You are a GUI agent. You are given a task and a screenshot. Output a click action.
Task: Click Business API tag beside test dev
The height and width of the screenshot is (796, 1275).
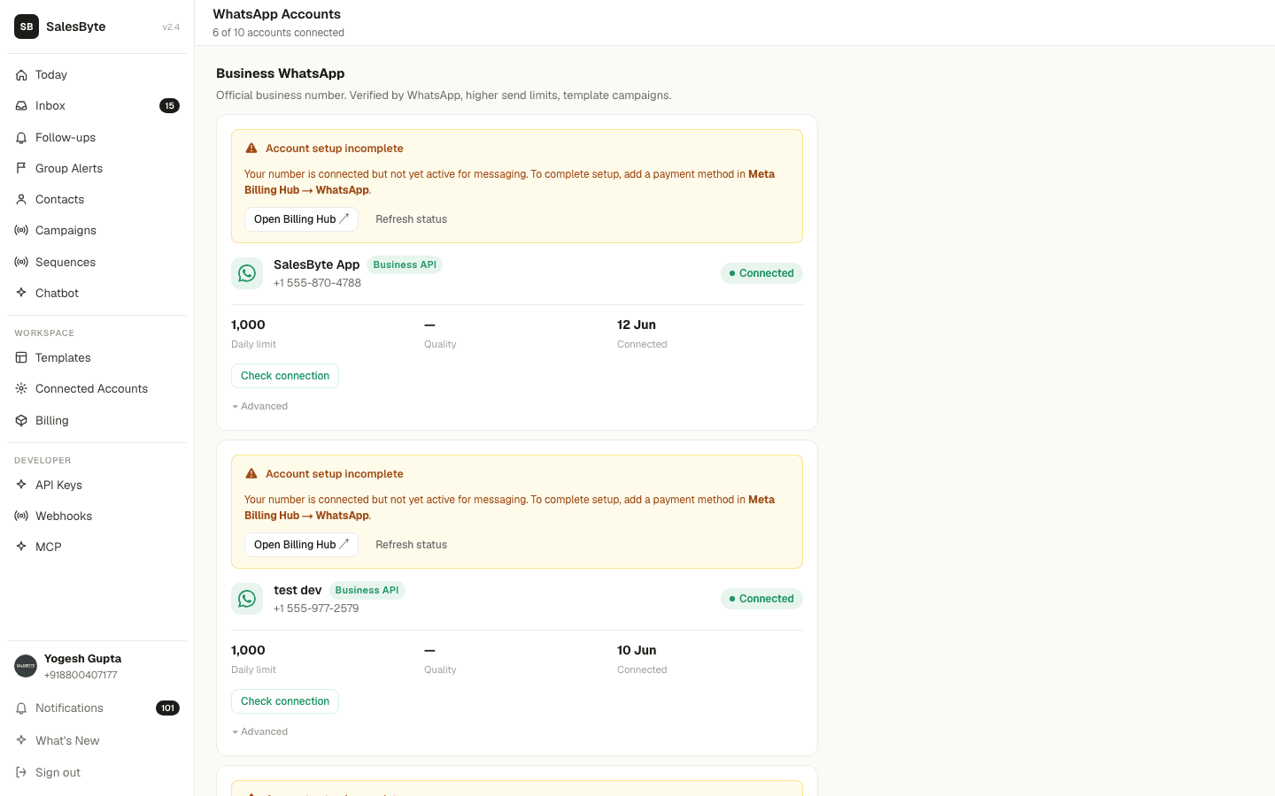367,590
